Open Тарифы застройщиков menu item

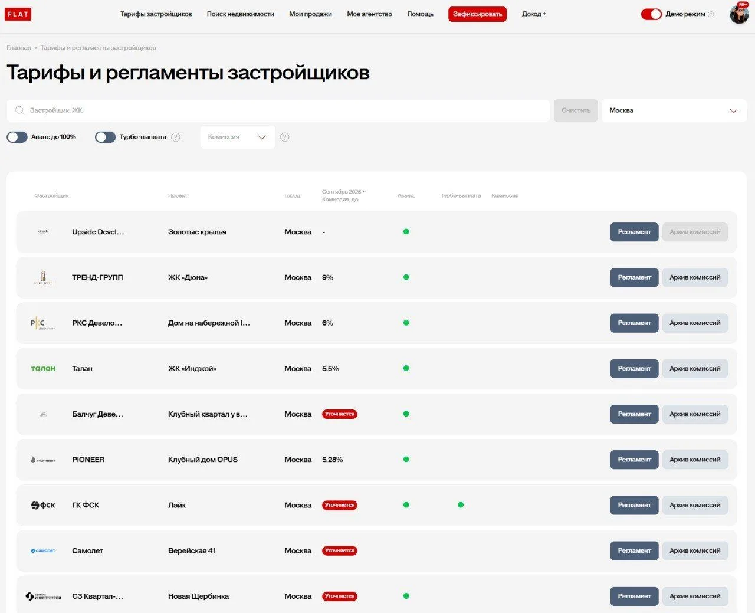156,14
